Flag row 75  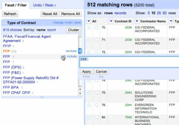point(96,93)
